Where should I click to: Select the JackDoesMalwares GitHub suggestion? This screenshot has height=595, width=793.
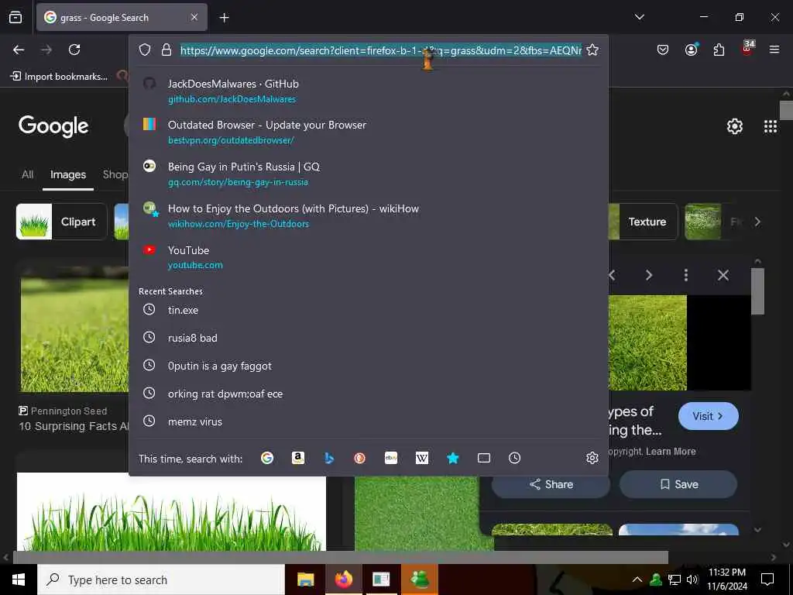pyautogui.click(x=368, y=91)
